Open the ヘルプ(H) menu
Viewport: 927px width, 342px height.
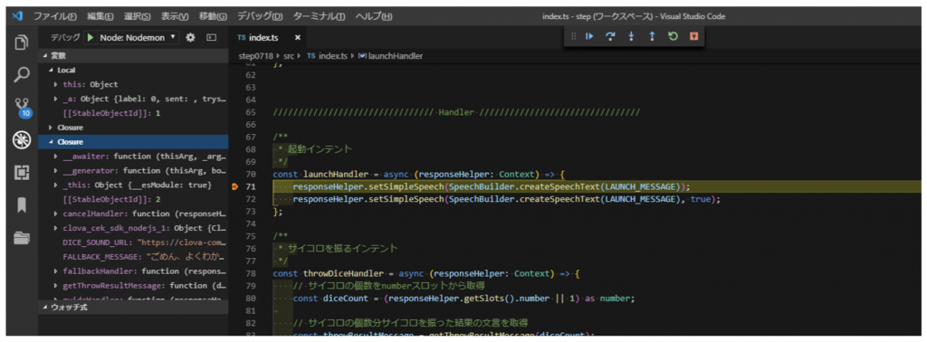[374, 16]
